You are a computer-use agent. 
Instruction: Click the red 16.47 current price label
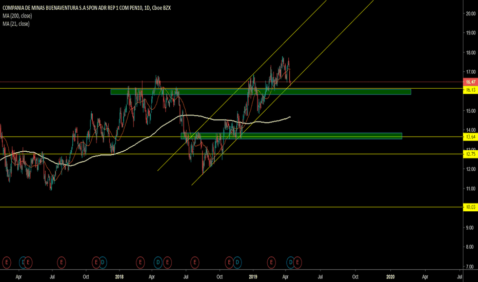[470, 82]
